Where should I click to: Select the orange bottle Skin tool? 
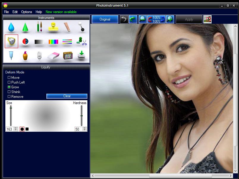(25, 56)
